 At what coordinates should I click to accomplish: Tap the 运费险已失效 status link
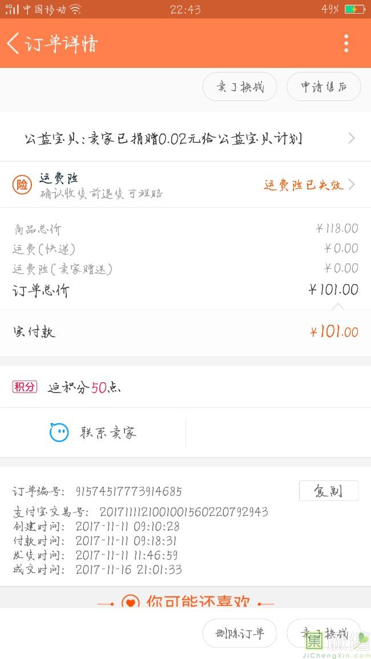303,185
